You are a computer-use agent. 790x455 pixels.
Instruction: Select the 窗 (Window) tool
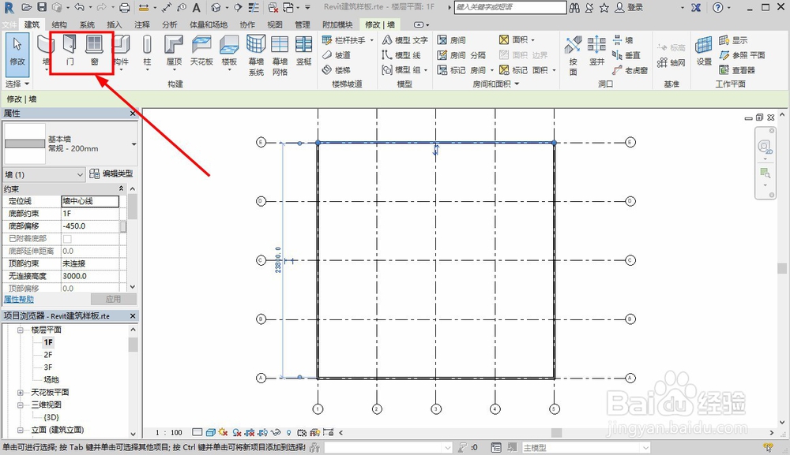pos(94,50)
